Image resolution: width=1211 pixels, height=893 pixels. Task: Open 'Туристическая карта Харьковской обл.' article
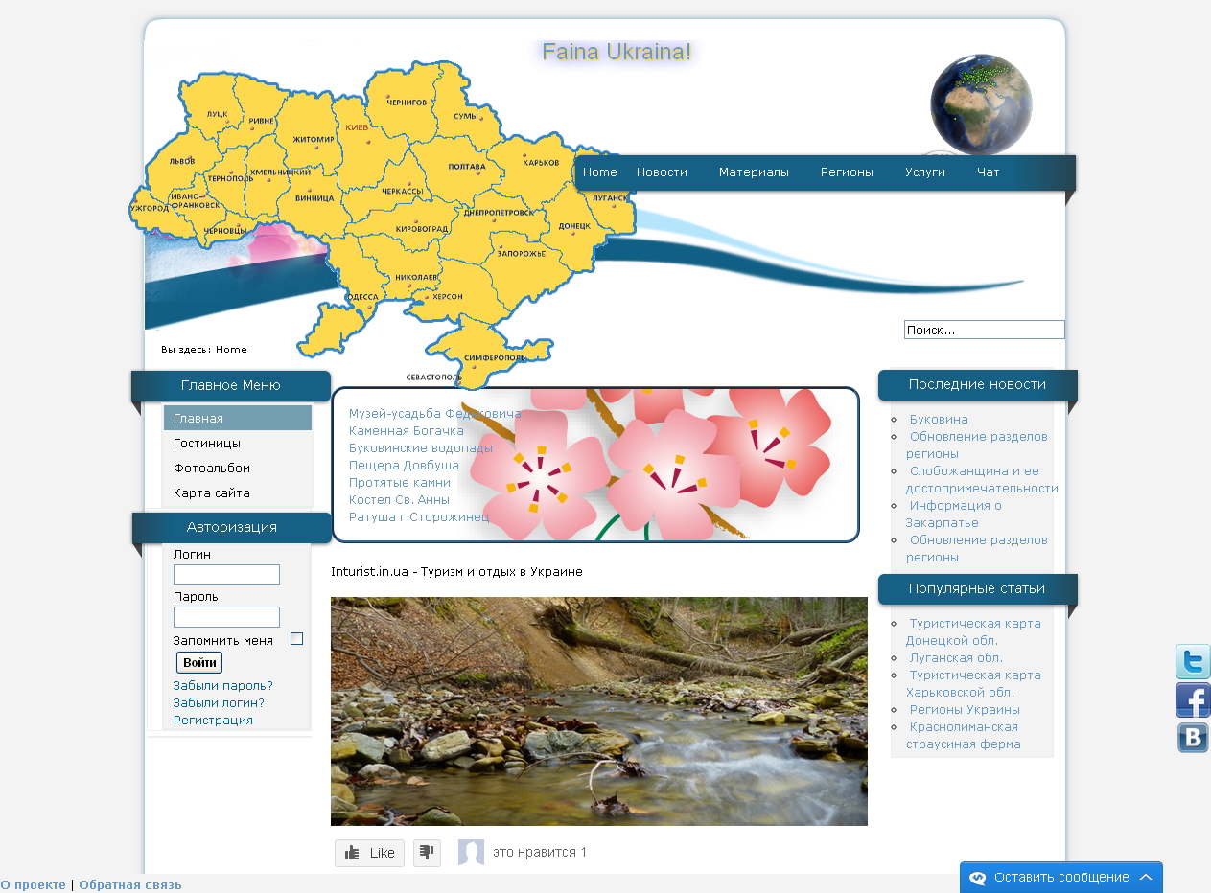(x=973, y=684)
